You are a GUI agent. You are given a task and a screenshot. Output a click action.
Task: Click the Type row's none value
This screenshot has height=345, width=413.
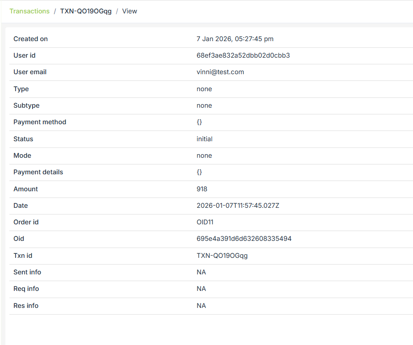[204, 89]
